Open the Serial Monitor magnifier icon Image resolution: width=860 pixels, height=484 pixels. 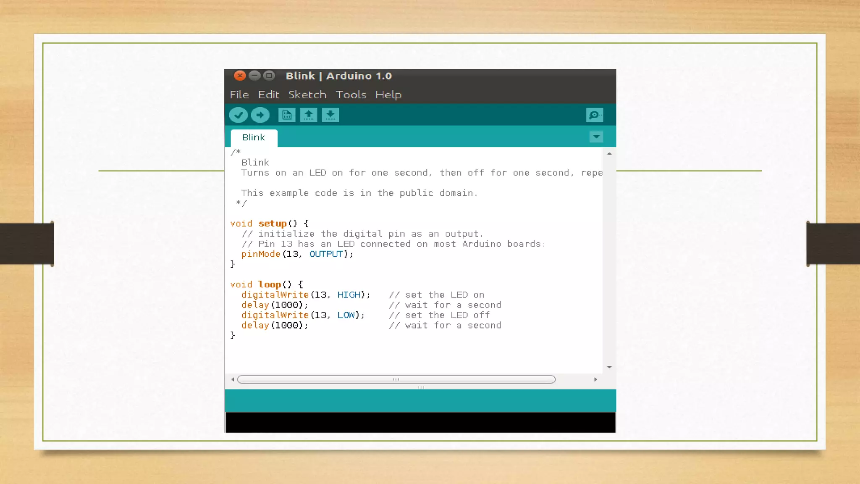pyautogui.click(x=595, y=115)
